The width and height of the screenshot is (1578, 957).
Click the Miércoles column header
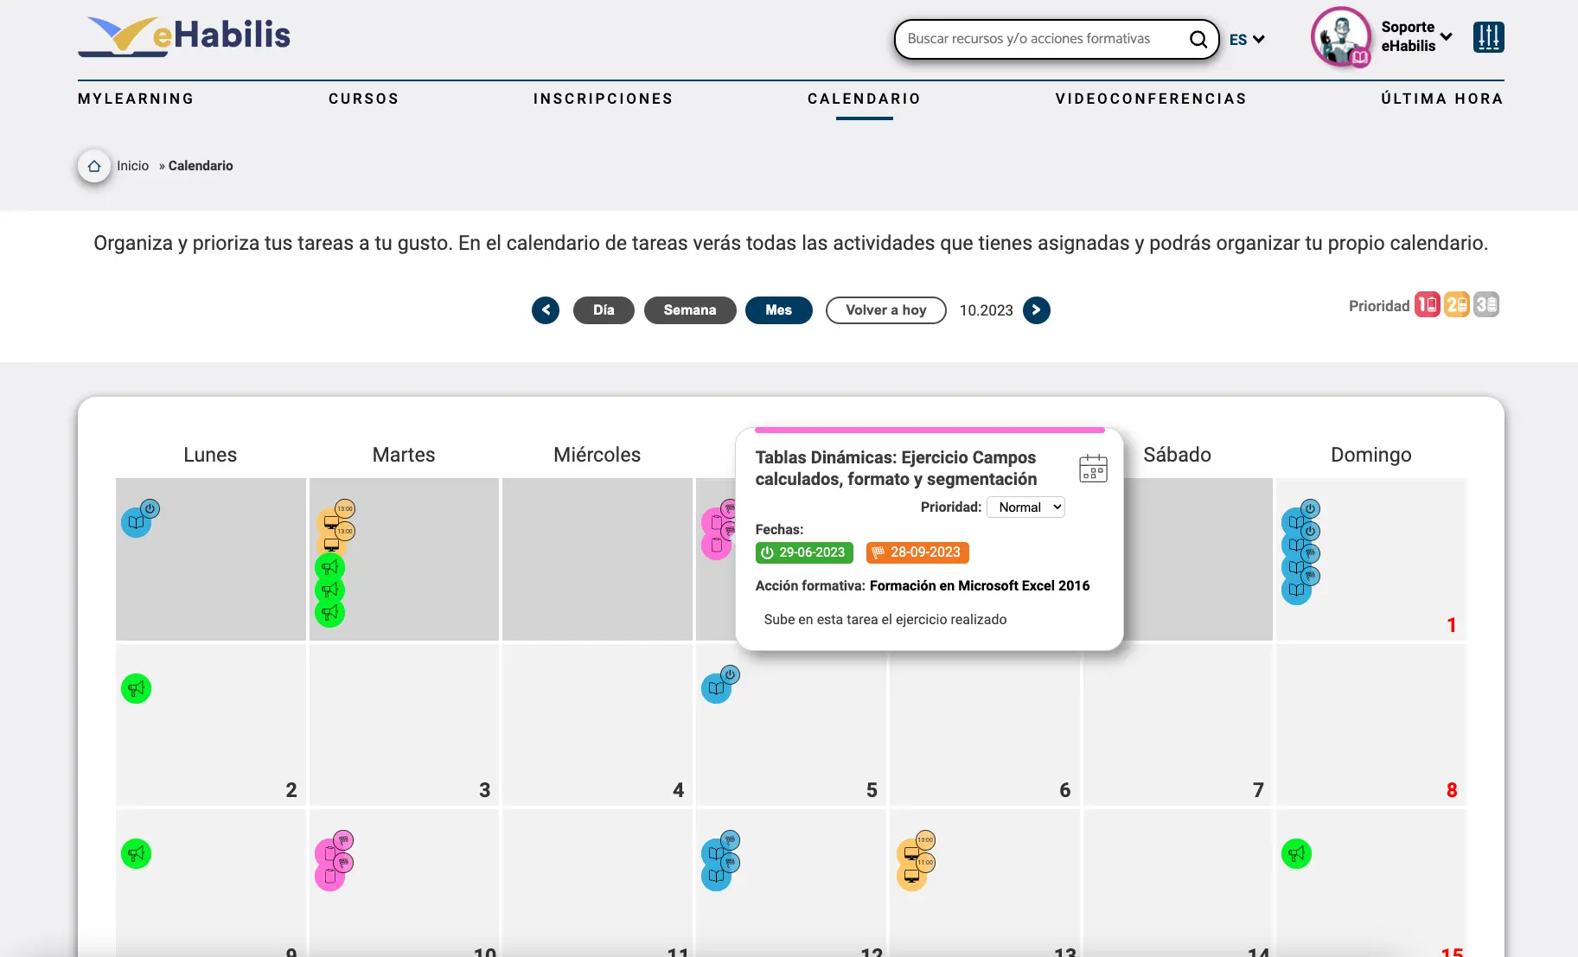(597, 455)
